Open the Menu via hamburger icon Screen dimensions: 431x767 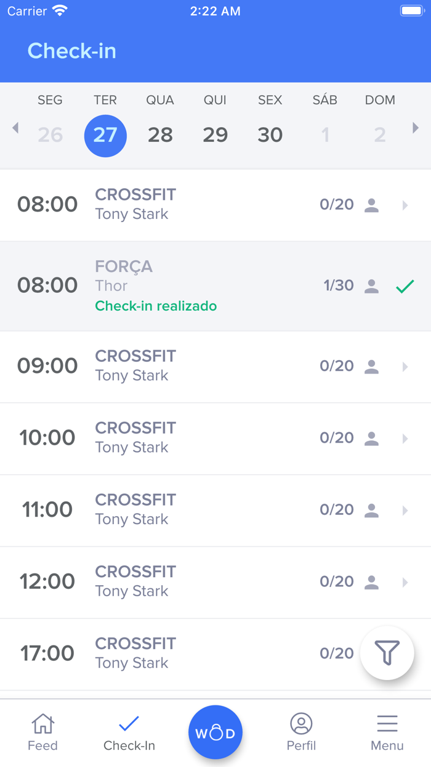coord(387,723)
